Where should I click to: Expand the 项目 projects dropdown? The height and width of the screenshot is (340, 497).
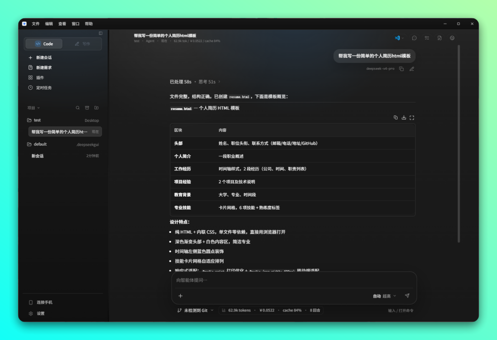click(x=34, y=108)
